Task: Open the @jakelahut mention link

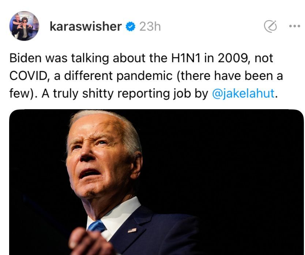Action: [243, 93]
